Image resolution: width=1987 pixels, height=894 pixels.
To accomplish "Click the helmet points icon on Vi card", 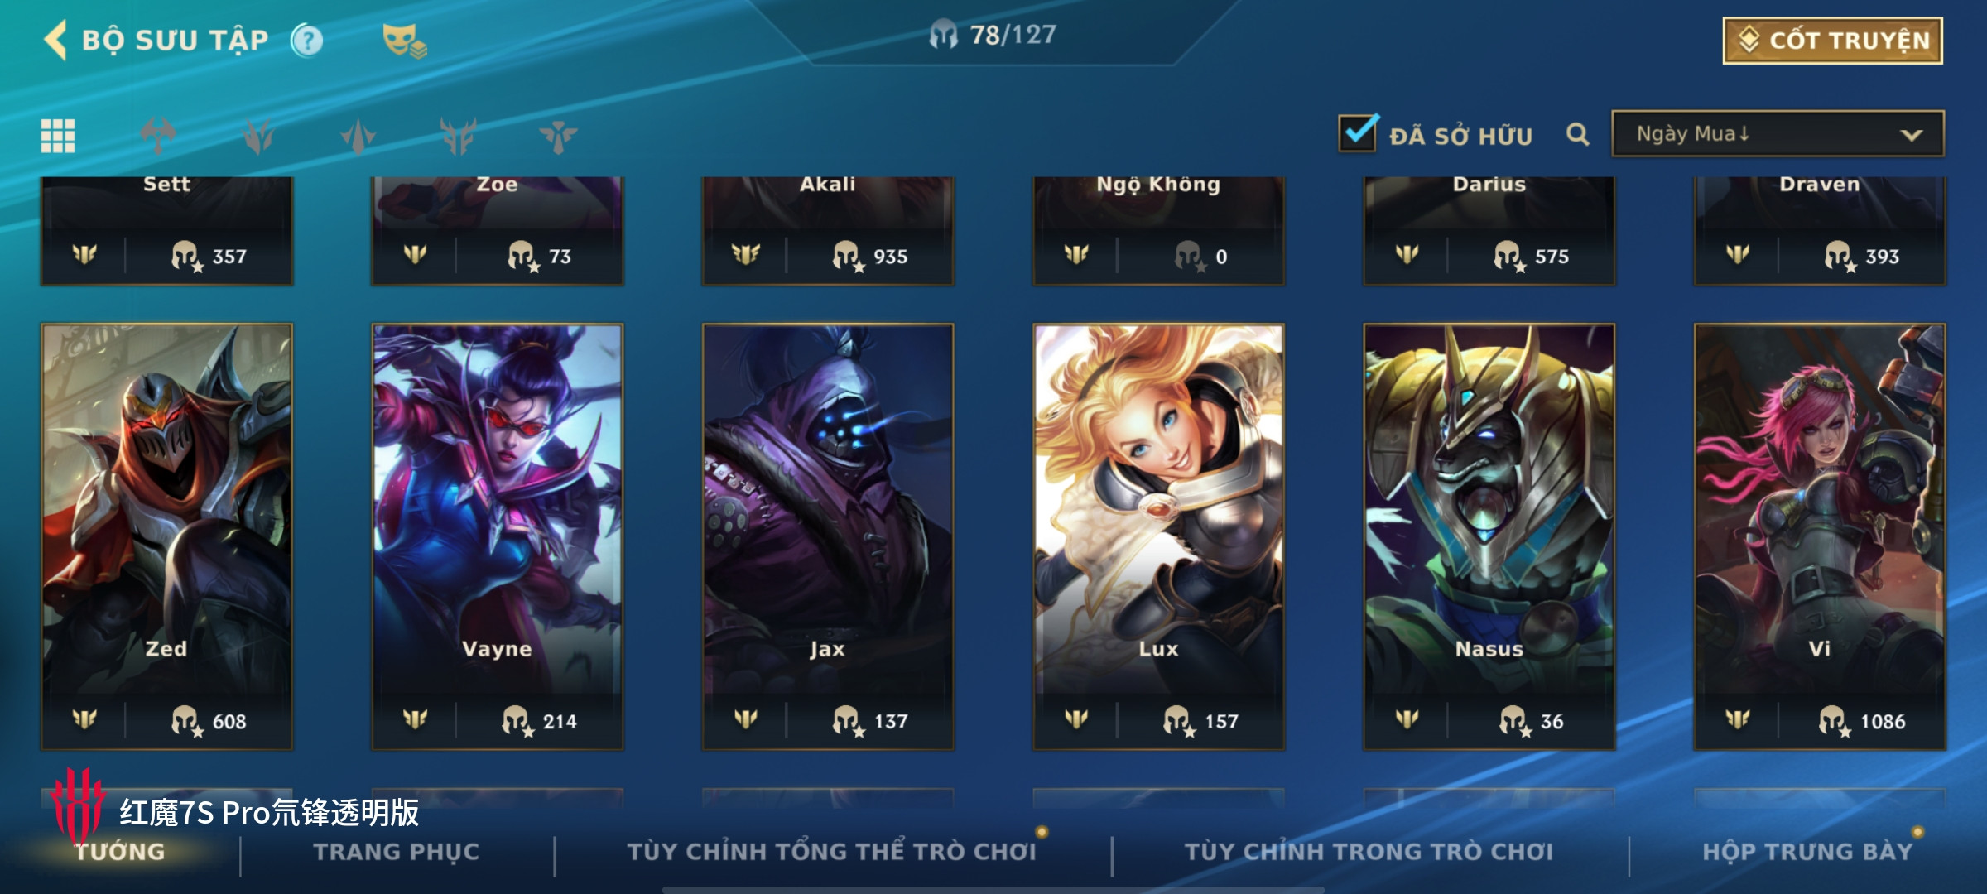I will (1834, 721).
